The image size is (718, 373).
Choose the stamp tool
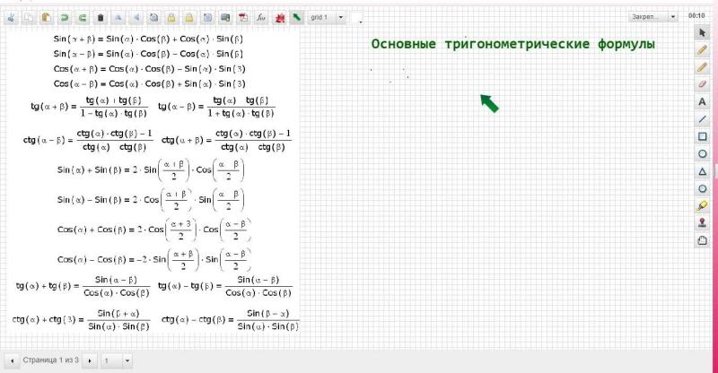pos(702,223)
